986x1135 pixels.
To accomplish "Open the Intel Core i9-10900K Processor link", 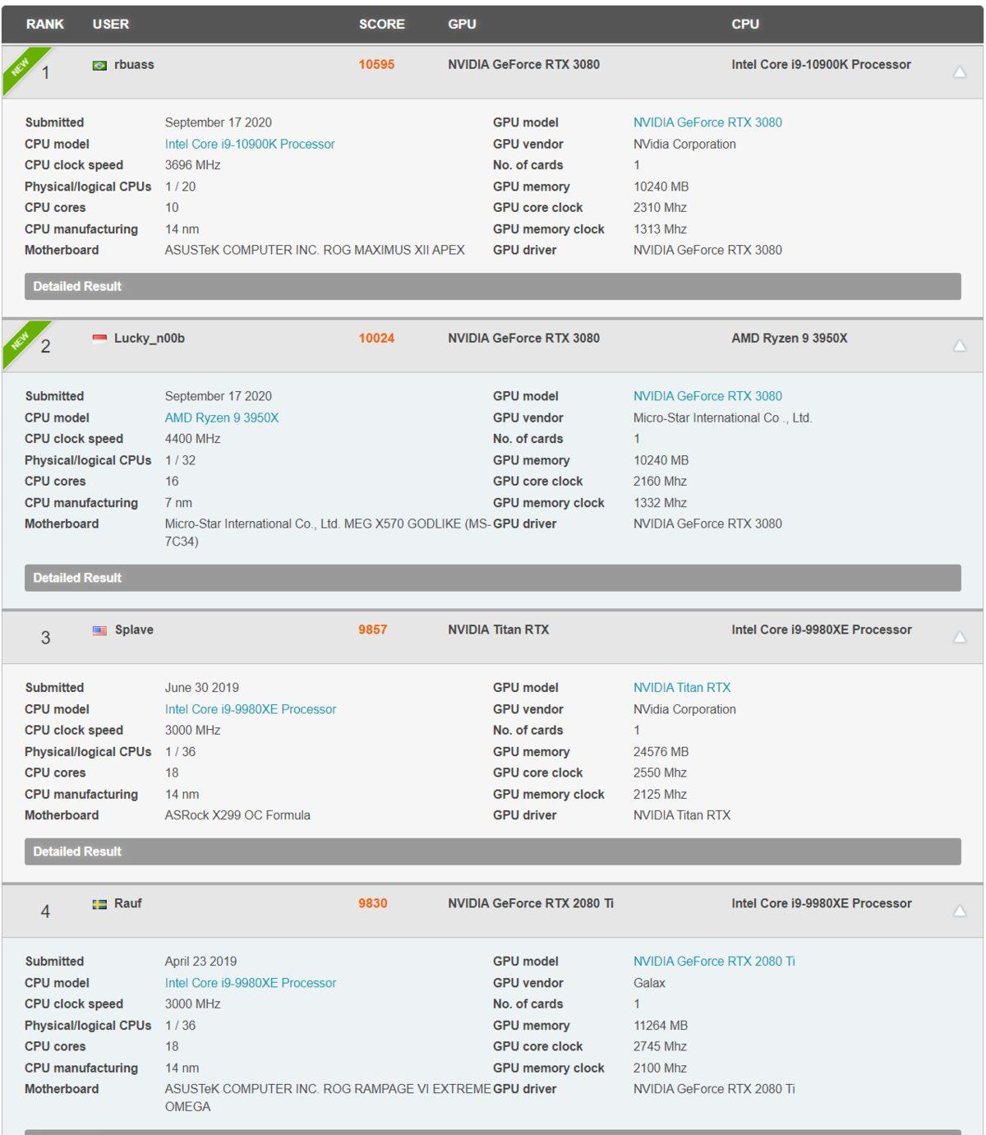I will coord(249,143).
